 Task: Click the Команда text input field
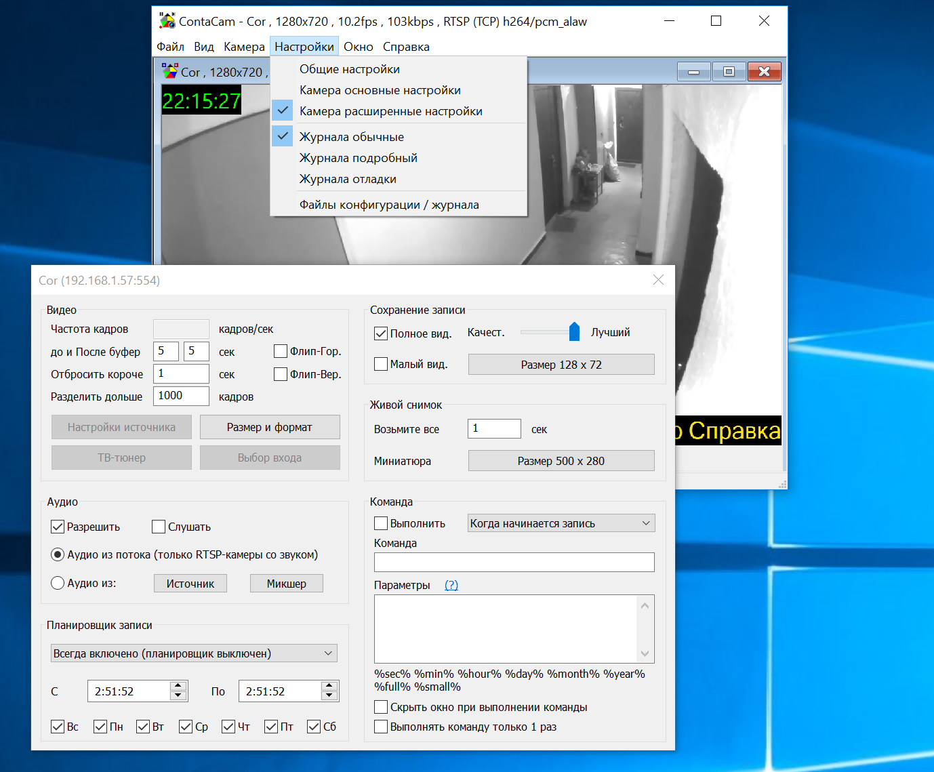click(514, 562)
